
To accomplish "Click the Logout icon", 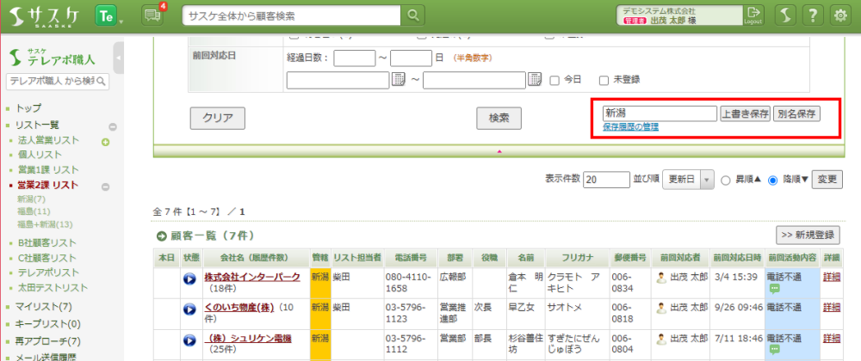I will pos(753,15).
